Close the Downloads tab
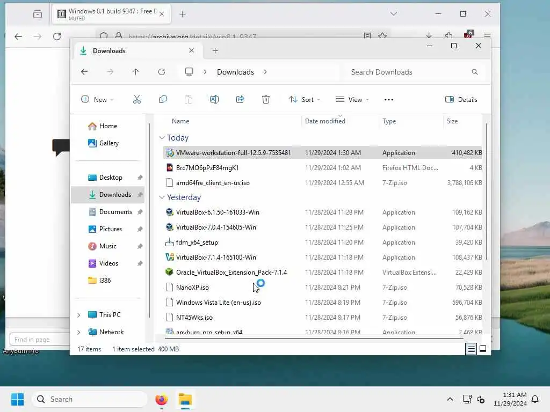 192,50
